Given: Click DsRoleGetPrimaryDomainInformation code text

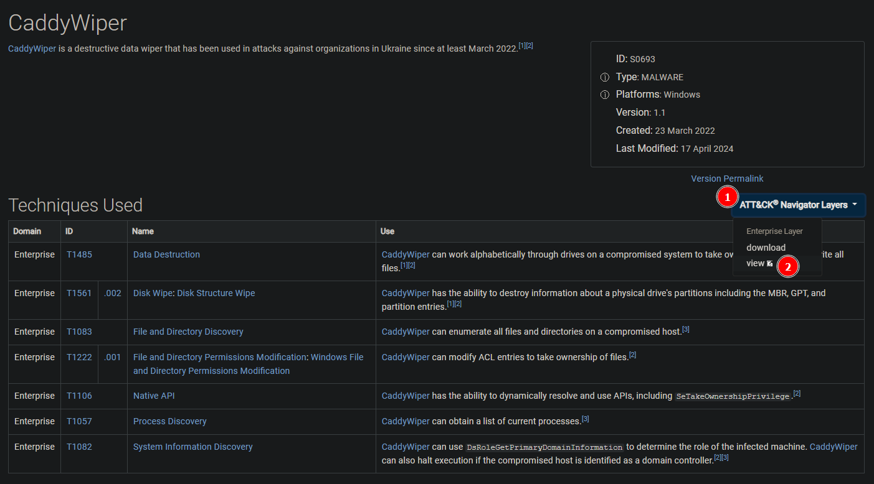Looking at the screenshot, I should pos(544,447).
